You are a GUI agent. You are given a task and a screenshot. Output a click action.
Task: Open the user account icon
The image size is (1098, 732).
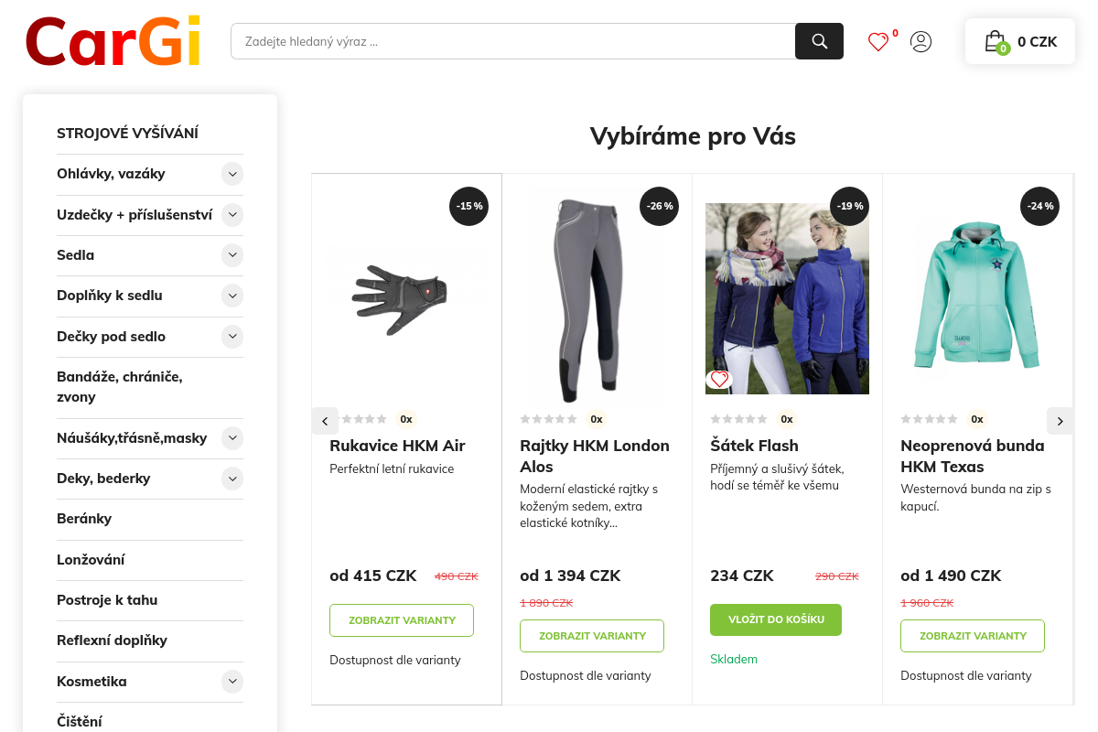point(920,42)
